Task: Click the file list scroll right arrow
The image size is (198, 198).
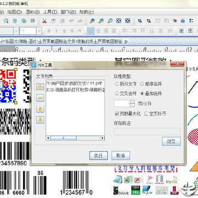Action: (103, 138)
